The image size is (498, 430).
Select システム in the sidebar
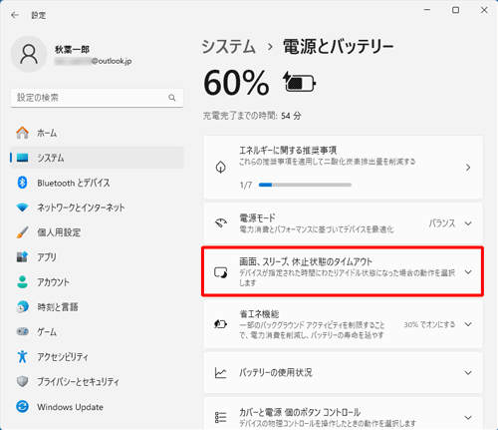(97, 158)
